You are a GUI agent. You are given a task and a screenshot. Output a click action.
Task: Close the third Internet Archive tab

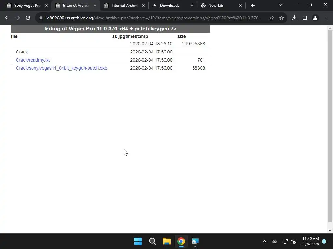click(143, 6)
